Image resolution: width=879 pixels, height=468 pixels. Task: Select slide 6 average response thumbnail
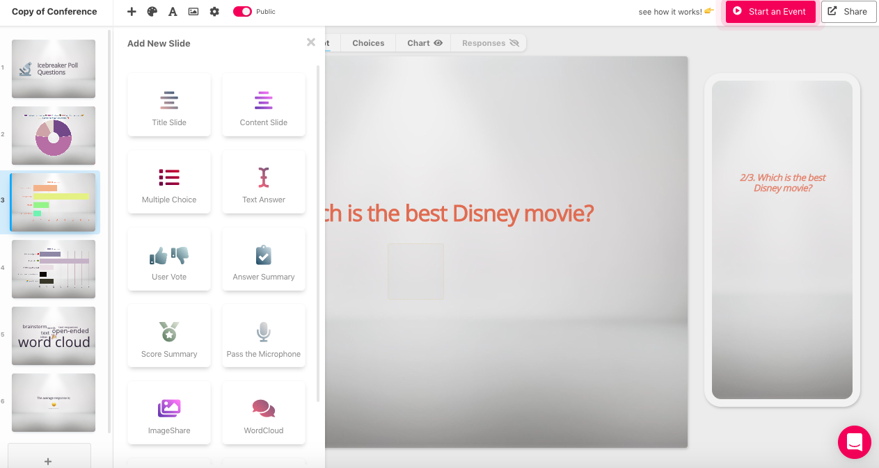tap(54, 403)
